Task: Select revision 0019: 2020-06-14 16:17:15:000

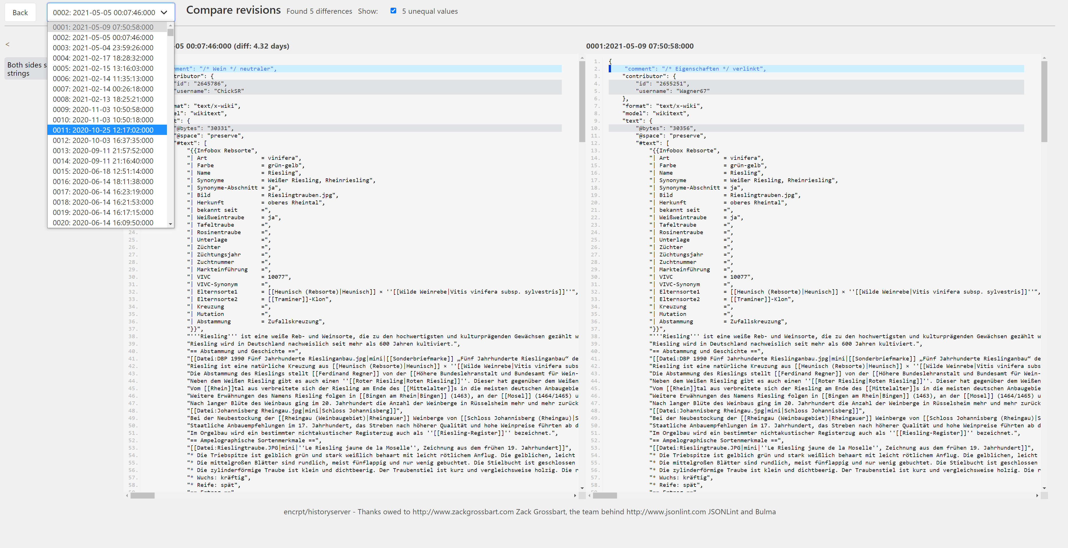Action: [107, 212]
